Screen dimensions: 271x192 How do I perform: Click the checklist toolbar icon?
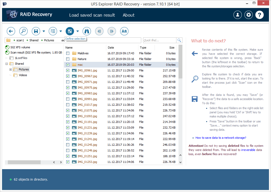pyautogui.click(x=53, y=31)
